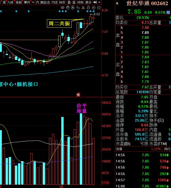Click the 委比 value -28.93%
The image size is (171, 188).
point(142,18)
